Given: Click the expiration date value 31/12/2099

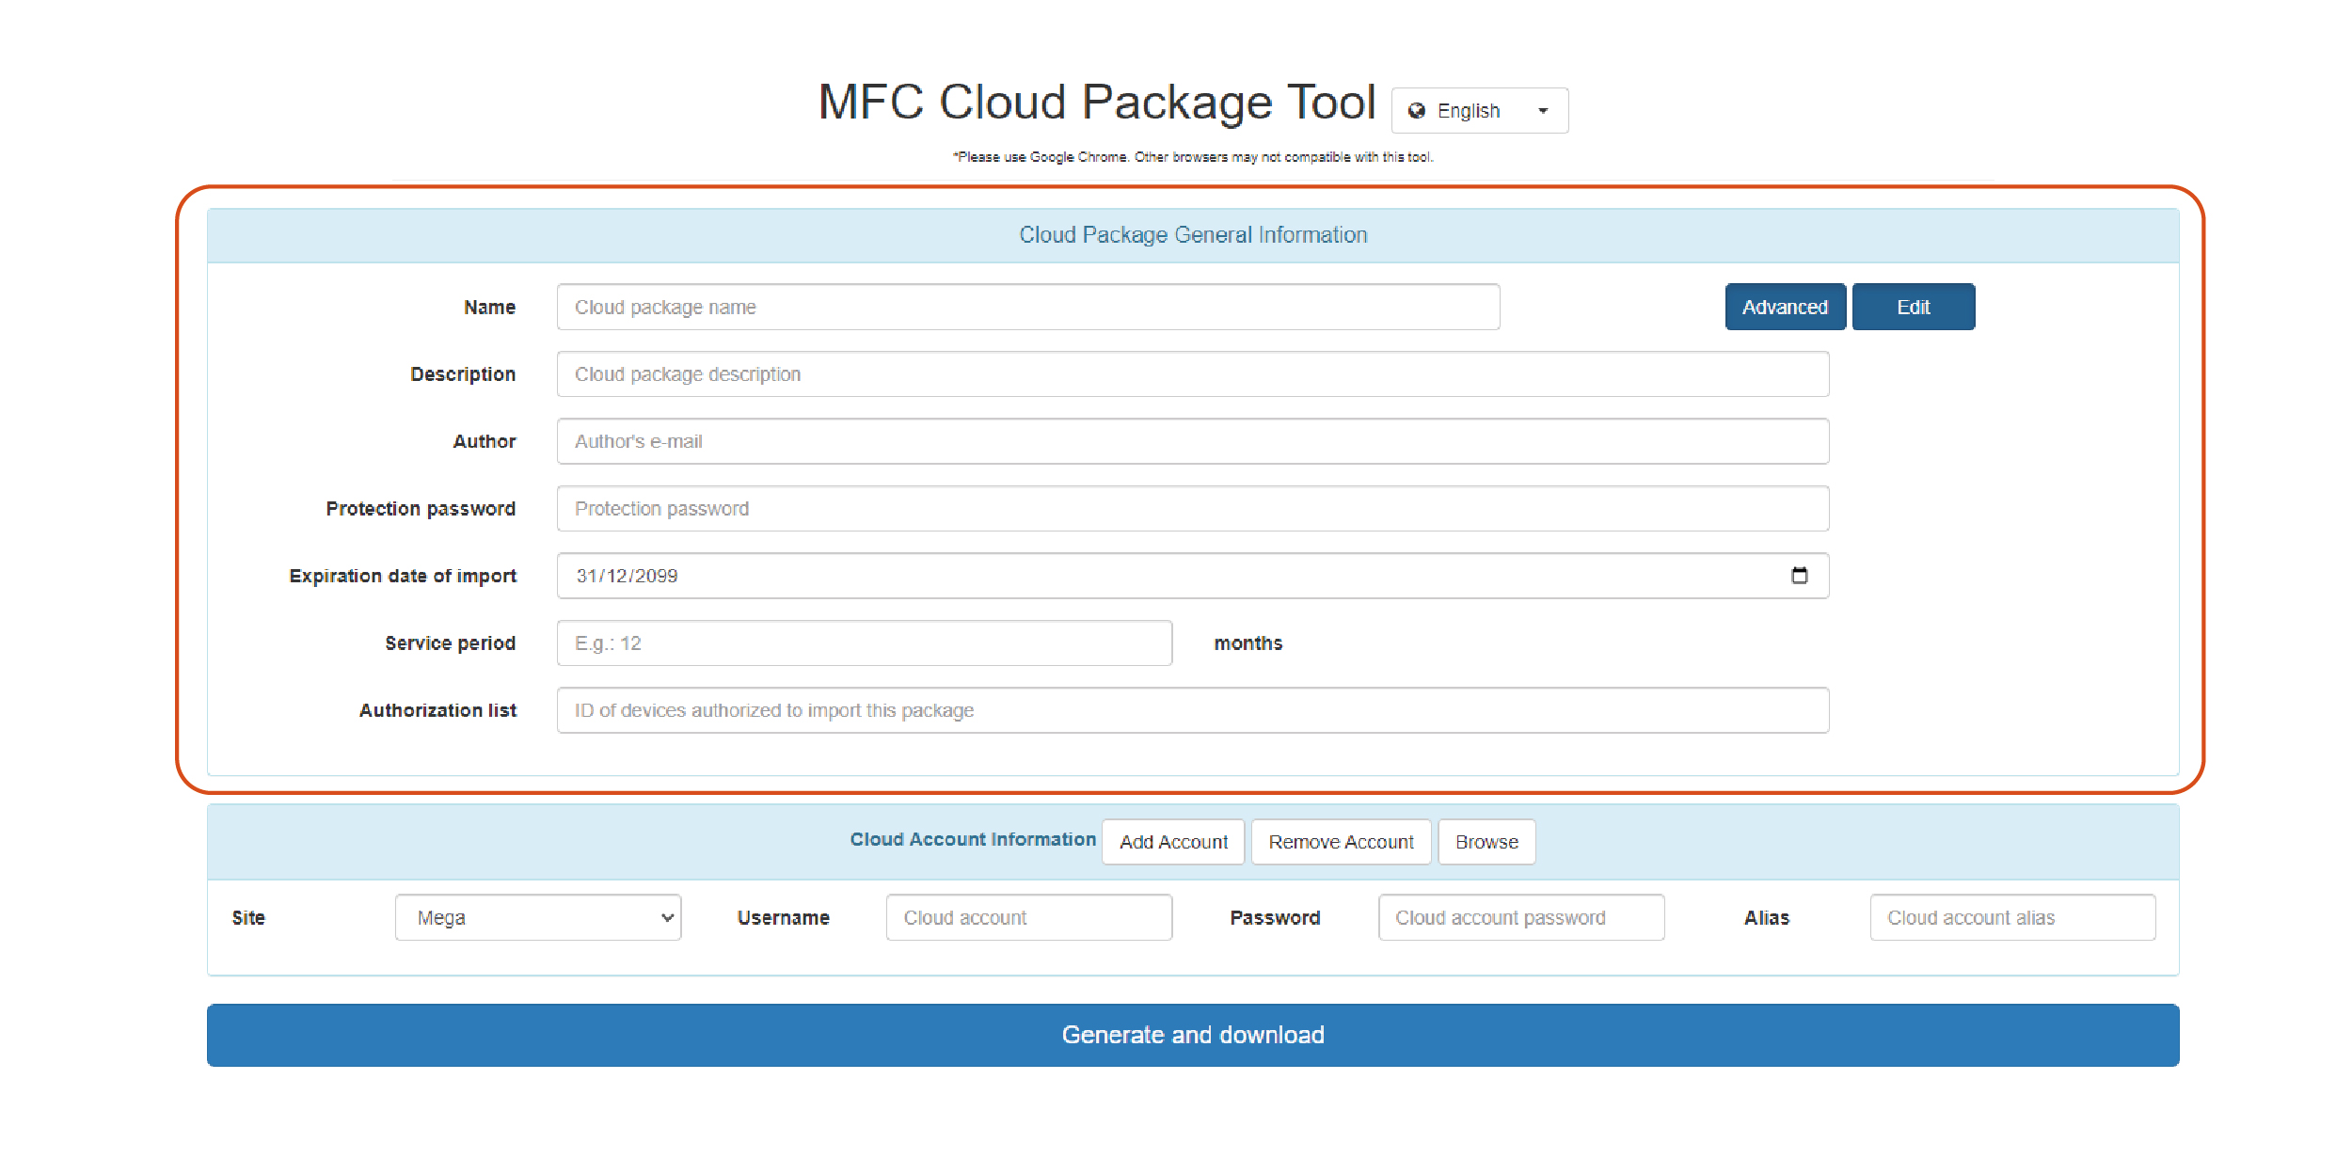Looking at the screenshot, I should 627,576.
